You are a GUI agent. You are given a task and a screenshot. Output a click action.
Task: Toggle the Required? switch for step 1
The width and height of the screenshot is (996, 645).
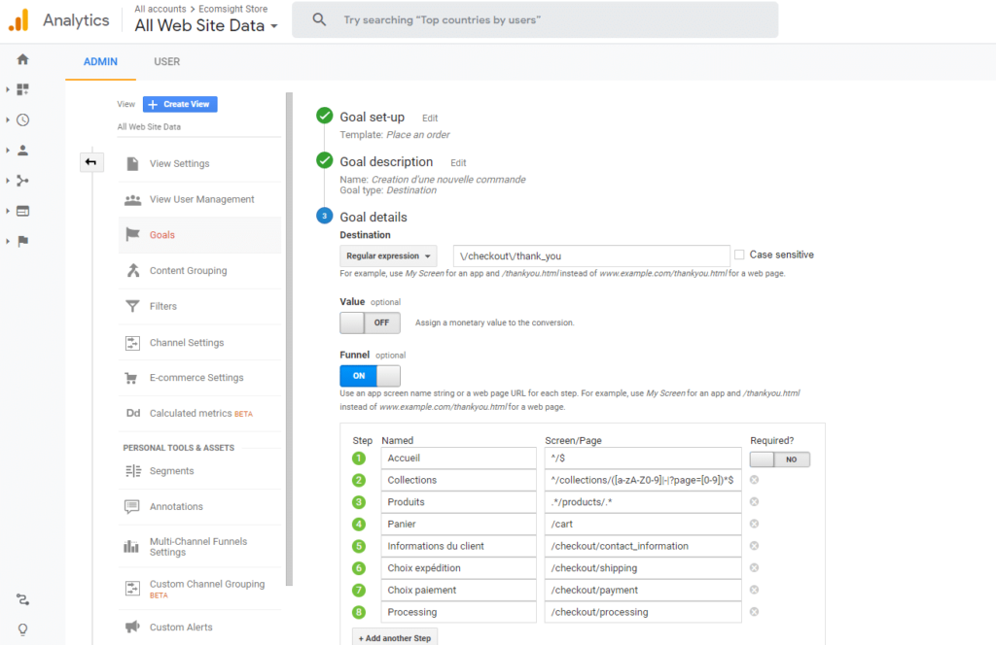[x=779, y=459]
